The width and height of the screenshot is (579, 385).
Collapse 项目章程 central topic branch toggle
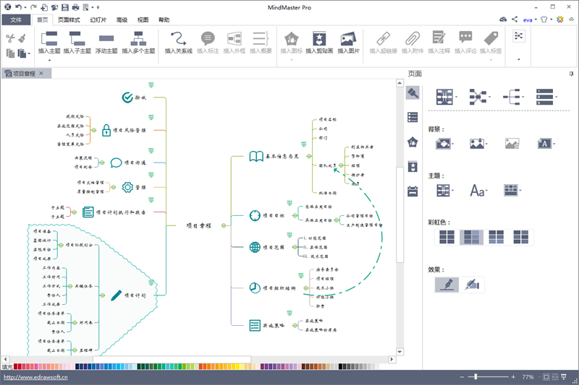[224, 225]
